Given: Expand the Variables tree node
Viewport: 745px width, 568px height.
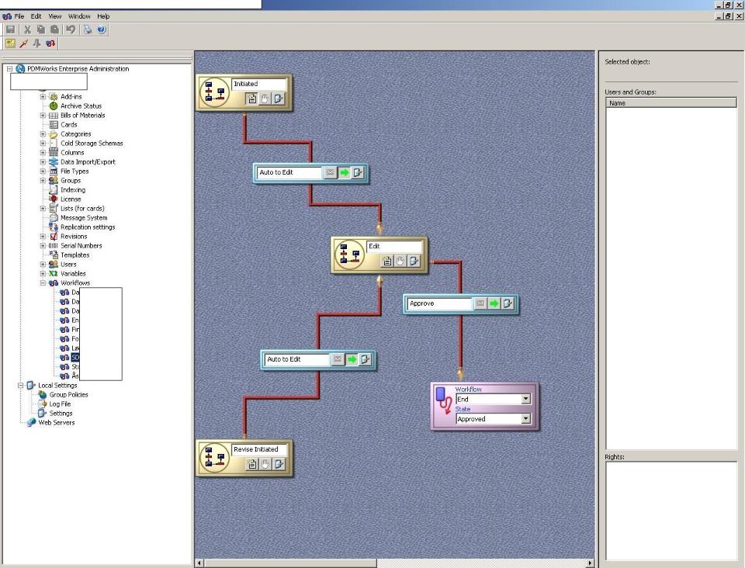Looking at the screenshot, I should [43, 274].
